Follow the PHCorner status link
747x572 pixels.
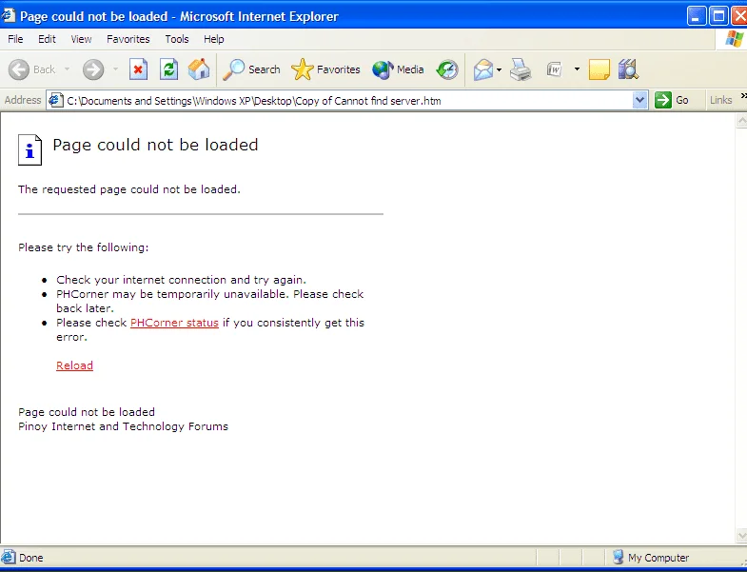174,323
